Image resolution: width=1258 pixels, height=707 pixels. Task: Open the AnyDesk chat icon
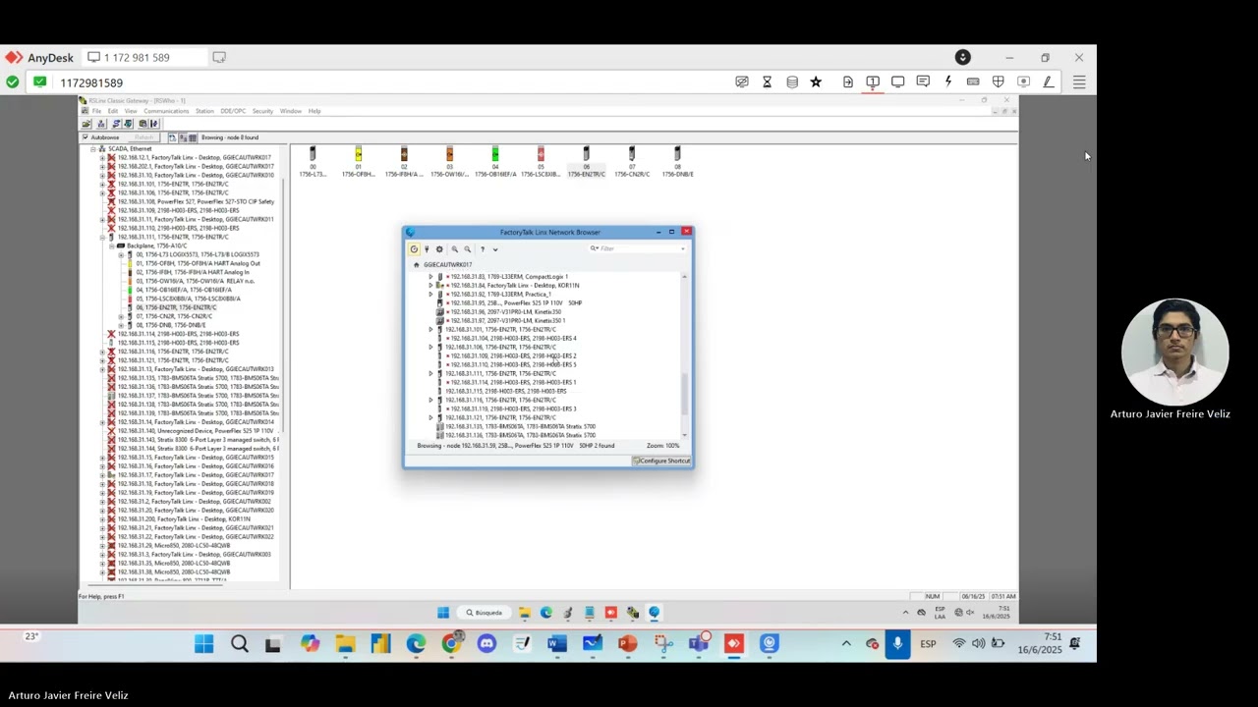pos(923,82)
